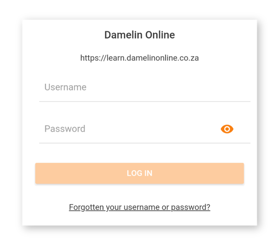The height and width of the screenshot is (245, 279).
Task: Select the Username placeholder text
Action: point(66,87)
